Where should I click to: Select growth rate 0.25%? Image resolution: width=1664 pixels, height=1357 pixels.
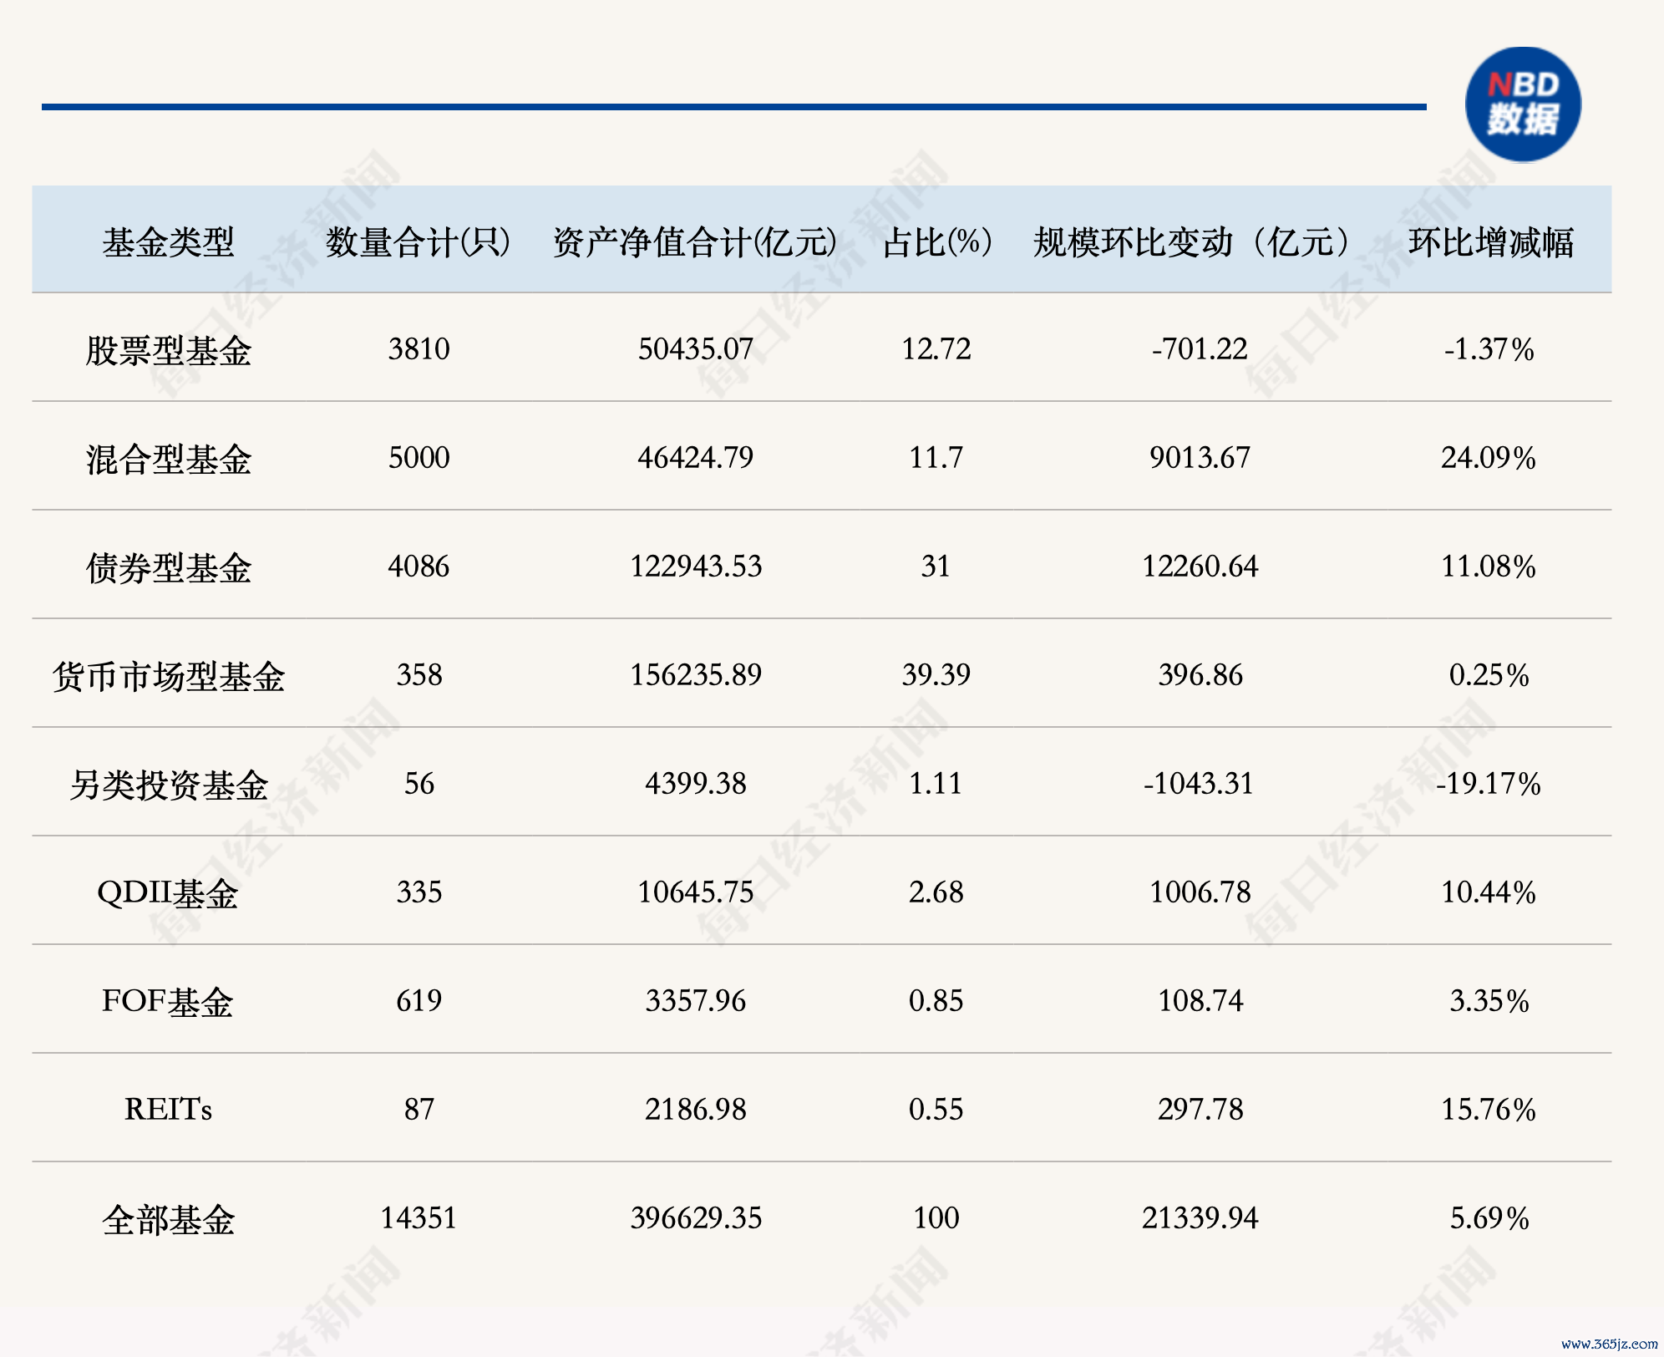point(1489,674)
